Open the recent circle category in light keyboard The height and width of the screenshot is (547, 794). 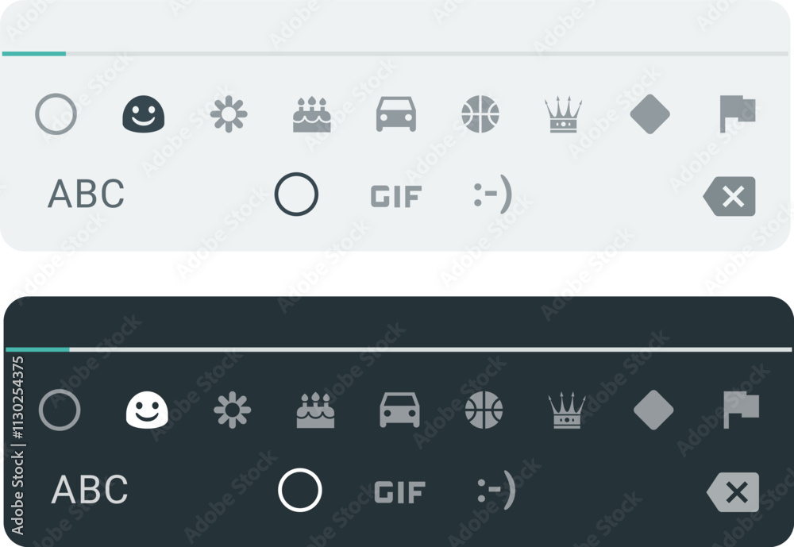(x=56, y=114)
